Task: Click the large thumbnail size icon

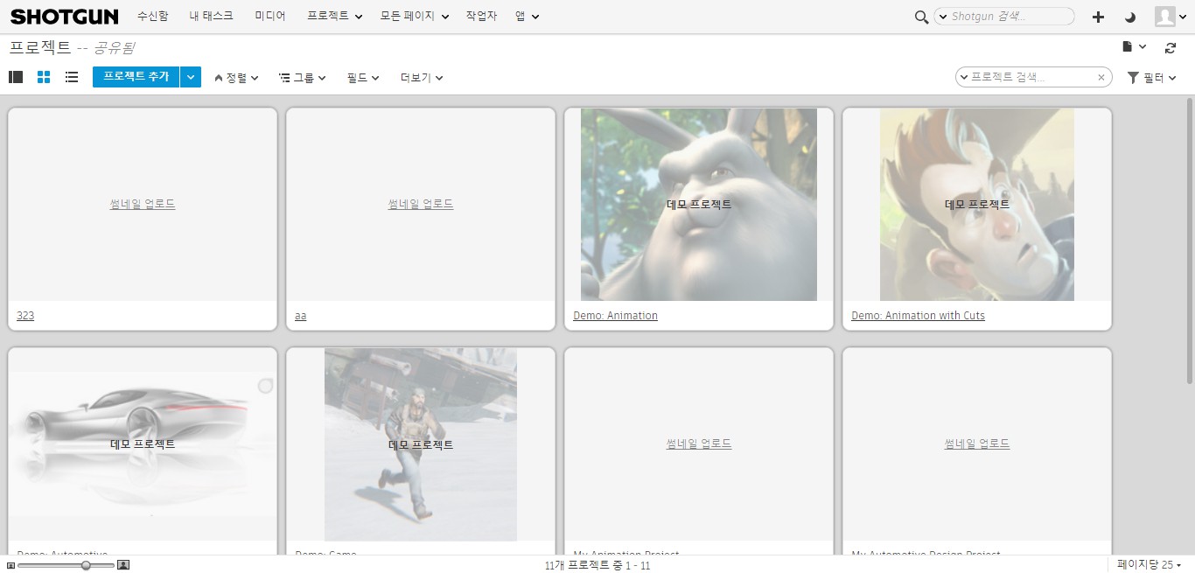Action: (x=123, y=565)
